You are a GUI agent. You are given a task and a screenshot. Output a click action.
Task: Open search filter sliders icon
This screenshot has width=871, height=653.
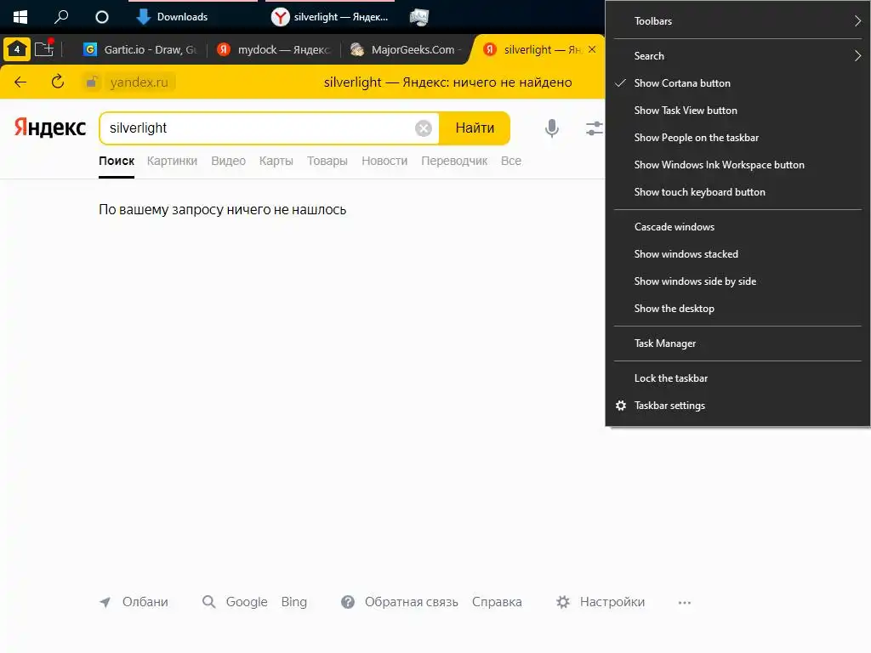[x=595, y=128]
